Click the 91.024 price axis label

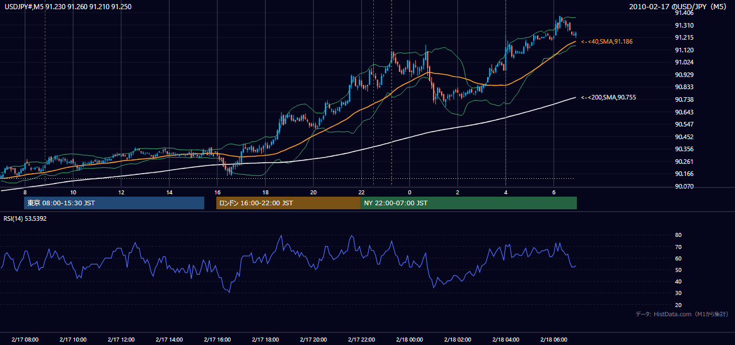(684, 62)
